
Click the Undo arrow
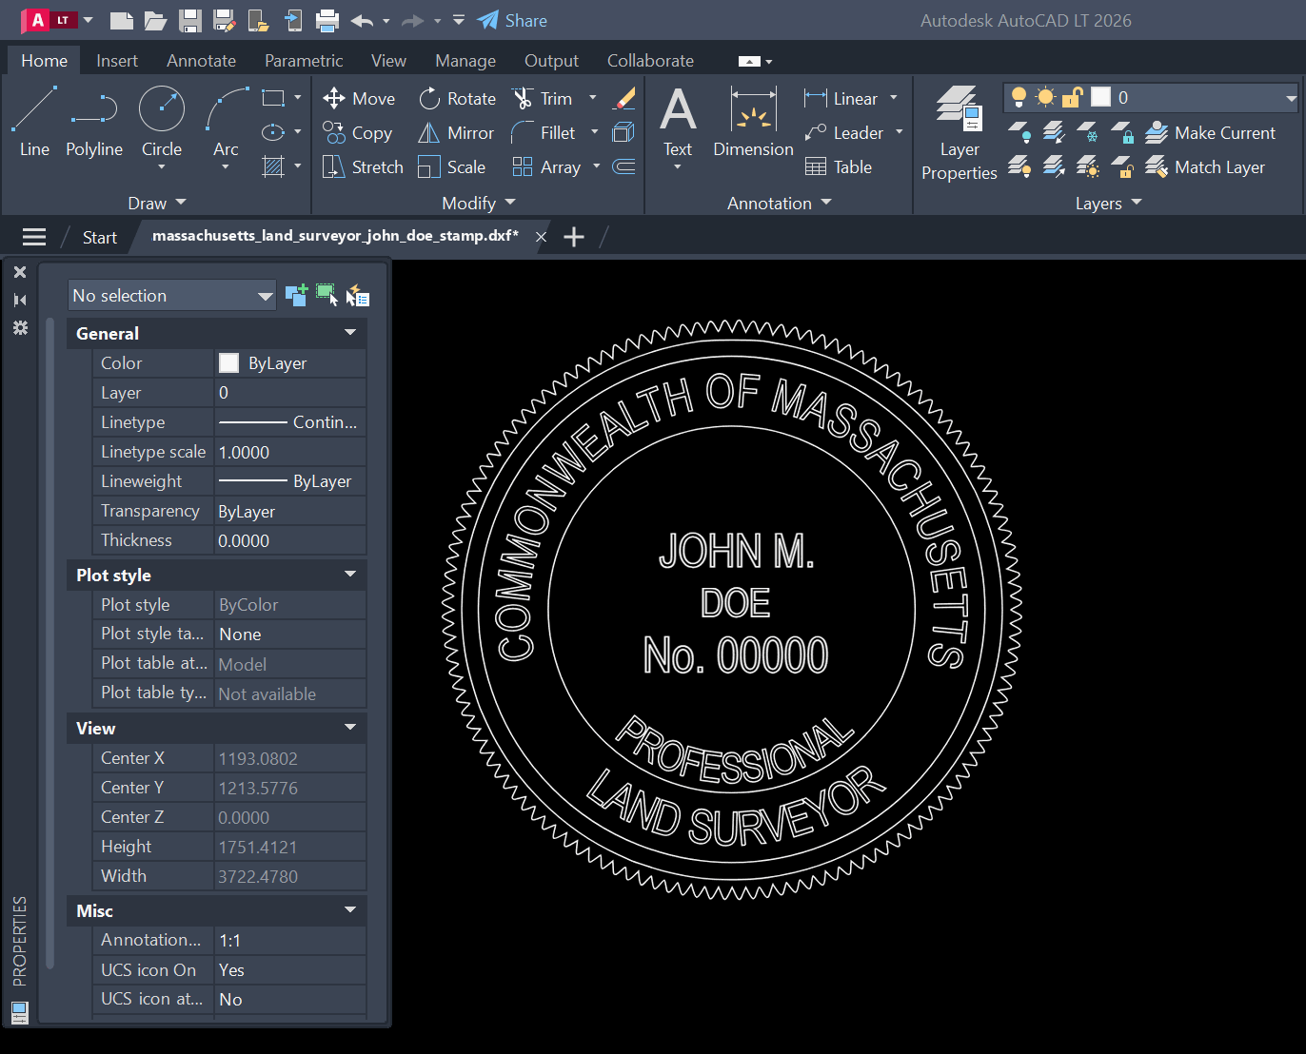coord(362,20)
